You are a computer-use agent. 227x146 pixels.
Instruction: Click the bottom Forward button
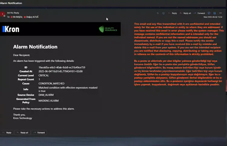(x=39, y=133)
